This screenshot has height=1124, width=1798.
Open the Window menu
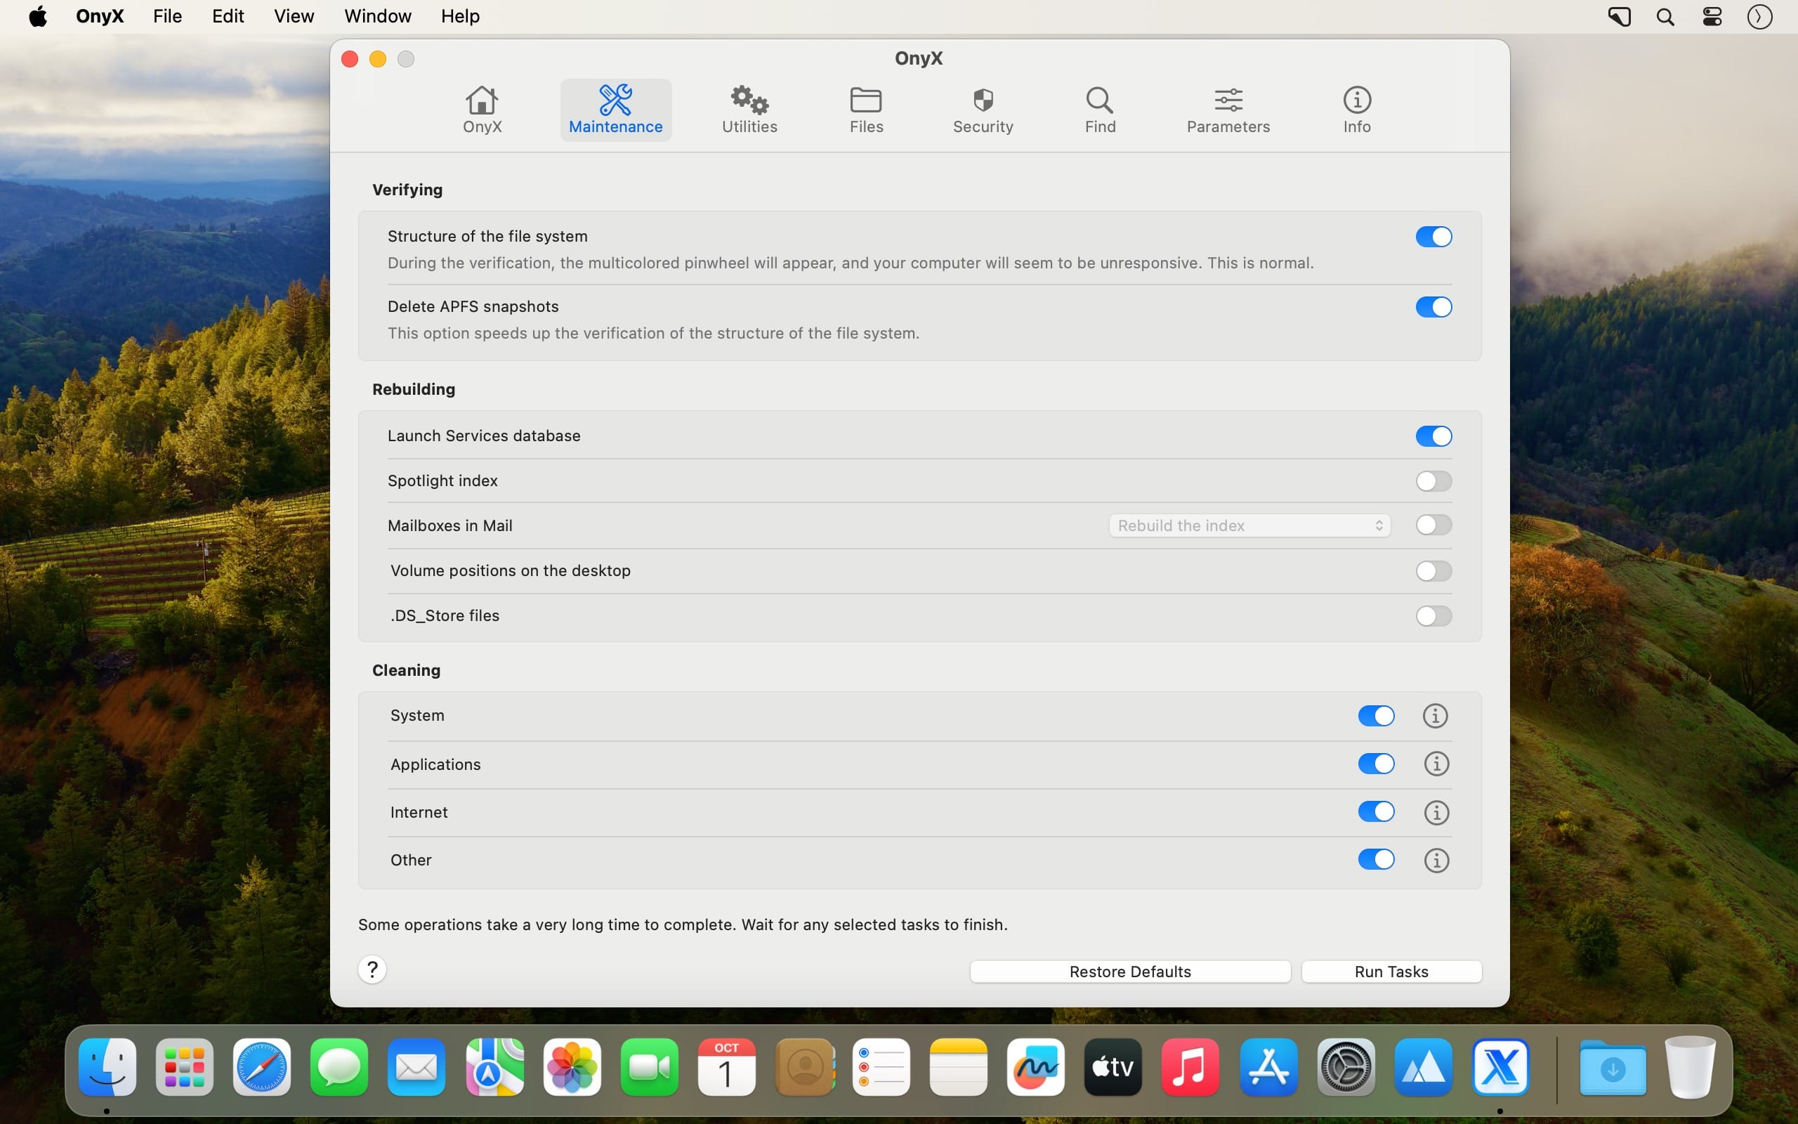pos(377,16)
